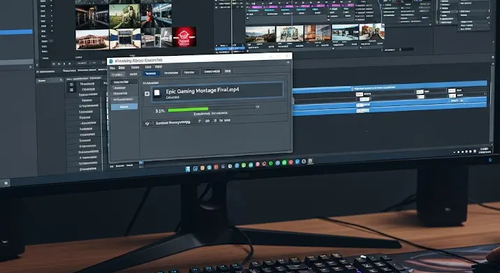This screenshot has width=500, height=273.
Task: Select the Epic Gaming Montage file row
Action: click(217, 92)
